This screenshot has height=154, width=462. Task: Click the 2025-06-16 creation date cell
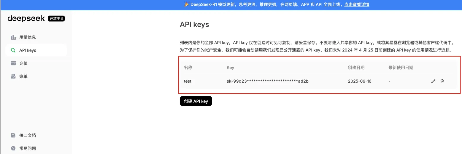tap(360, 81)
